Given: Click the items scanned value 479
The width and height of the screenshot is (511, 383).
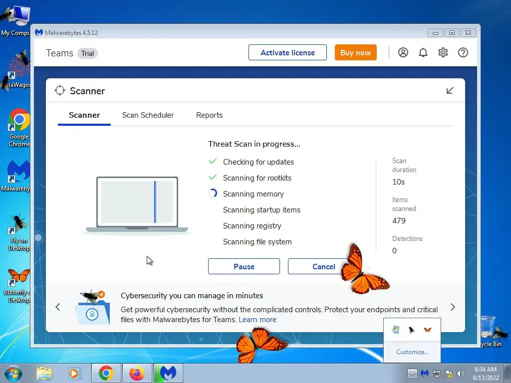Looking at the screenshot, I should click(399, 221).
